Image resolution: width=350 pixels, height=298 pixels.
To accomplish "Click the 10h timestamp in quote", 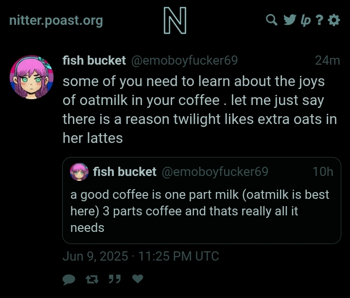I will coord(323,172).
